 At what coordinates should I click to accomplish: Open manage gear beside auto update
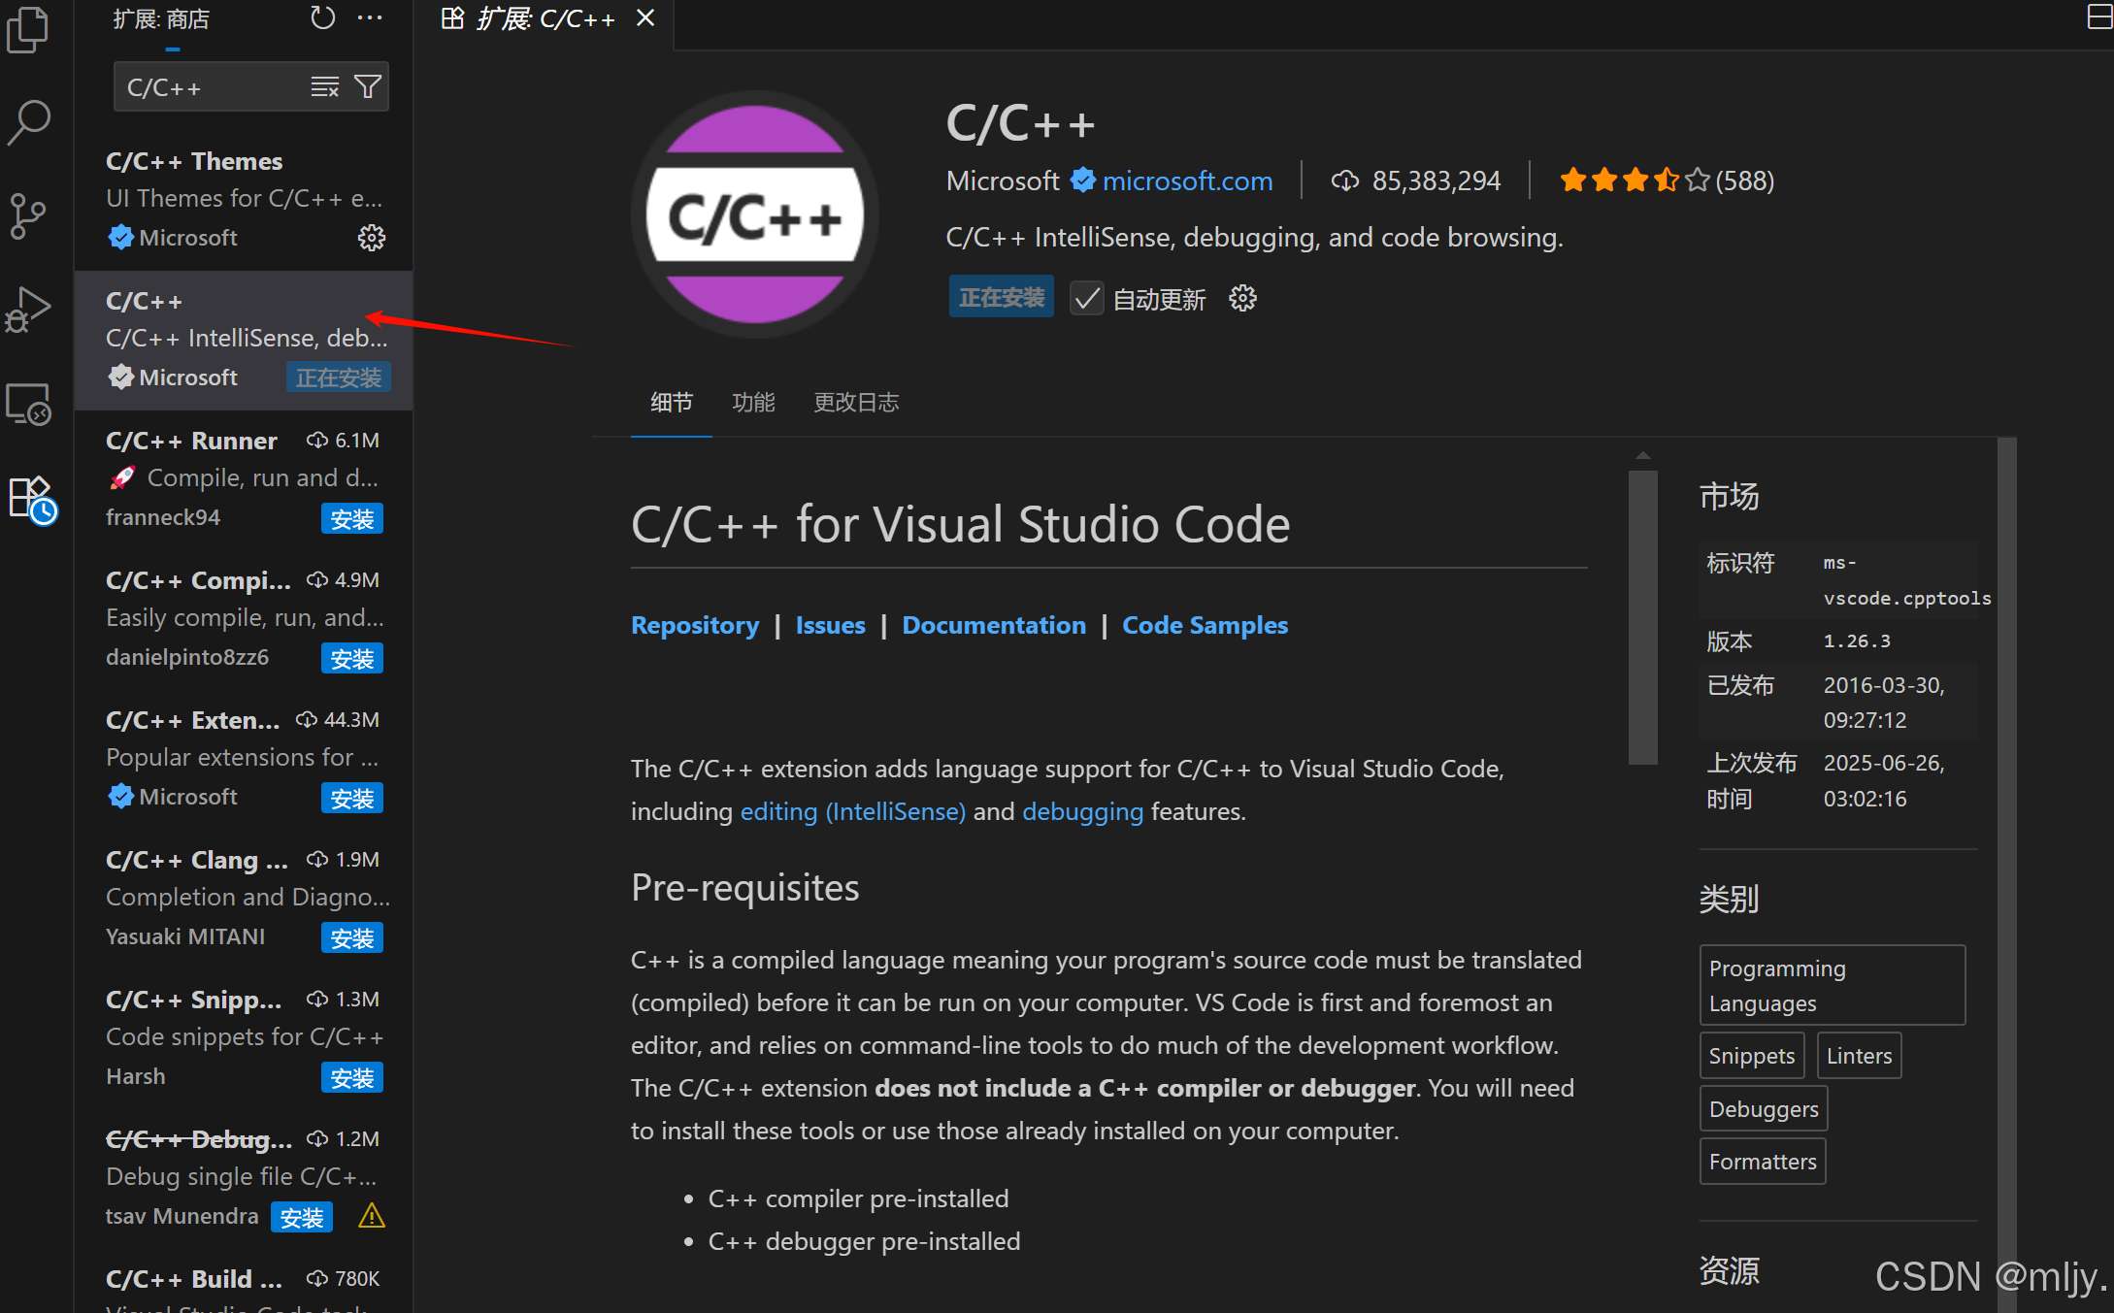pos(1242,299)
